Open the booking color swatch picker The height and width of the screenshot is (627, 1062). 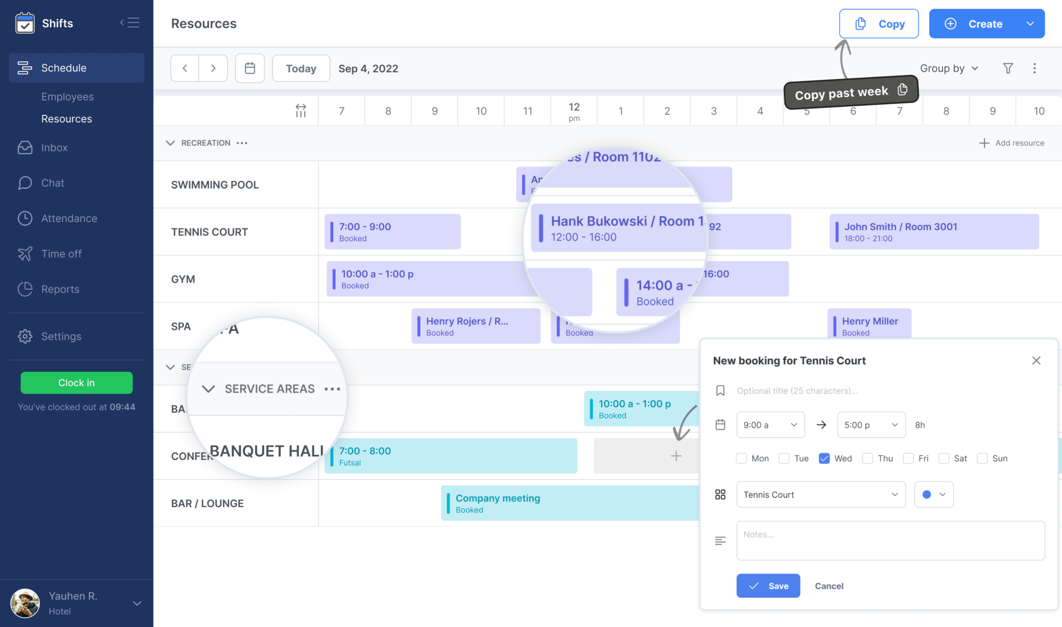(x=933, y=494)
